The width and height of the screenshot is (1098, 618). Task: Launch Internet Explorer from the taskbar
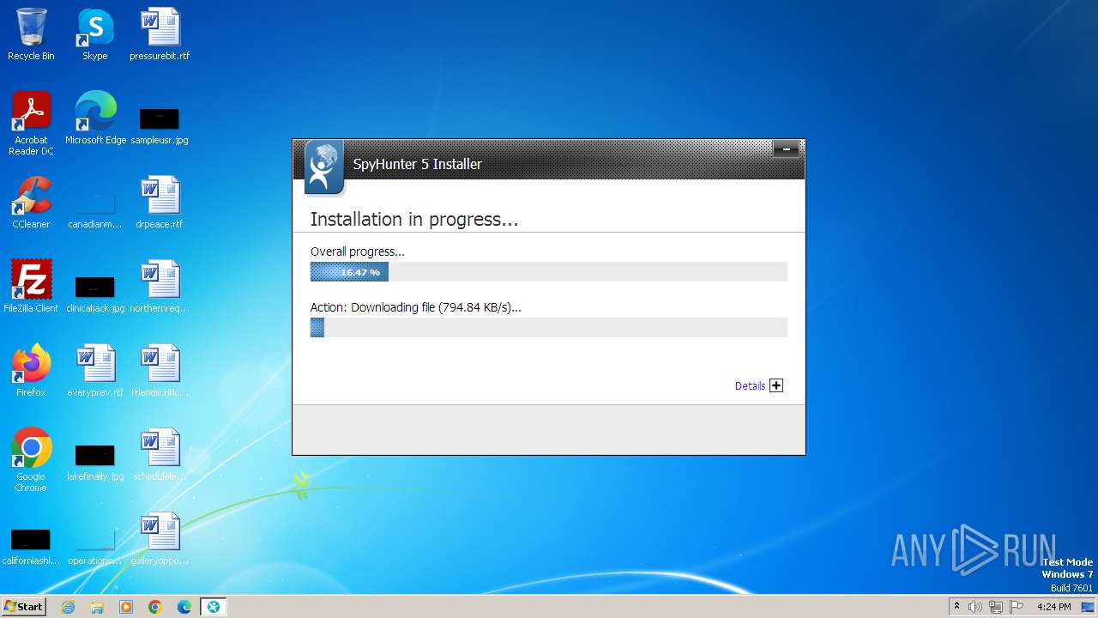coord(68,607)
